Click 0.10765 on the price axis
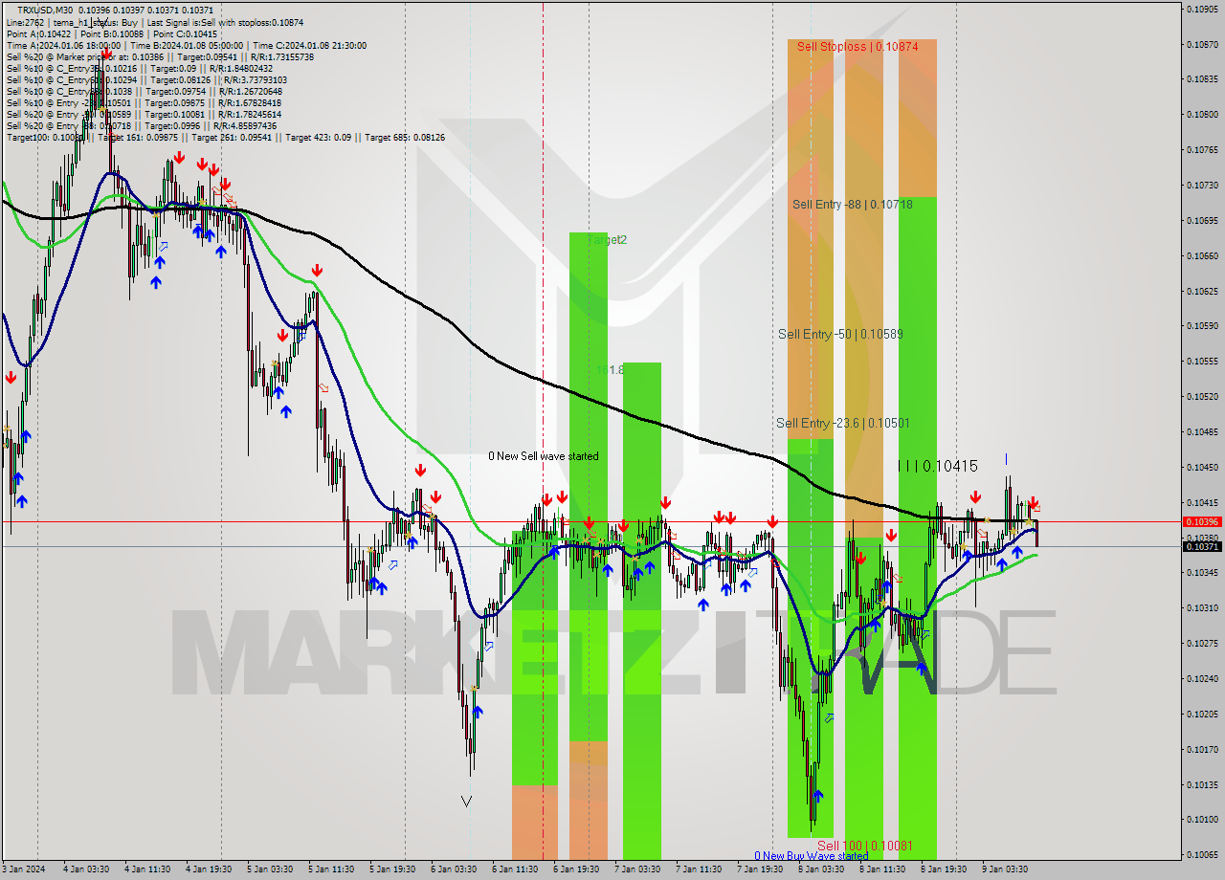Screen dimensions: 1225x880 (x=1202, y=150)
